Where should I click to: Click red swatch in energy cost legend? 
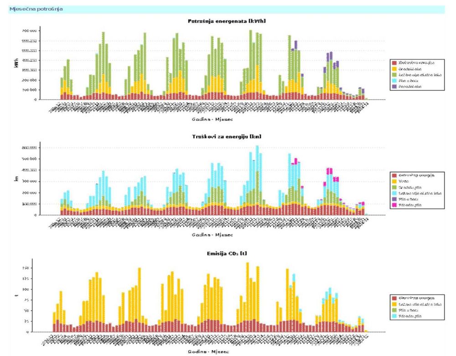(x=395, y=175)
